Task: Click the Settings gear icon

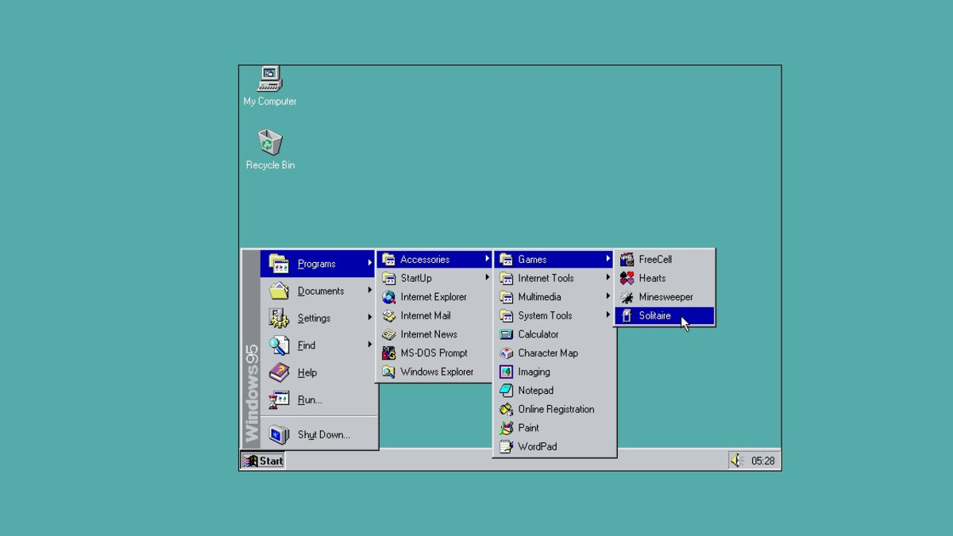Action: tap(278, 318)
